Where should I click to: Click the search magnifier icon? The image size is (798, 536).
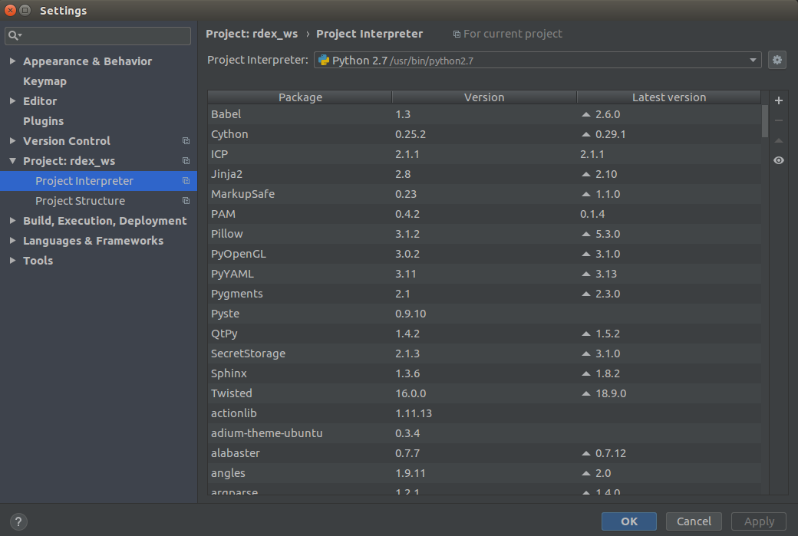click(x=14, y=35)
